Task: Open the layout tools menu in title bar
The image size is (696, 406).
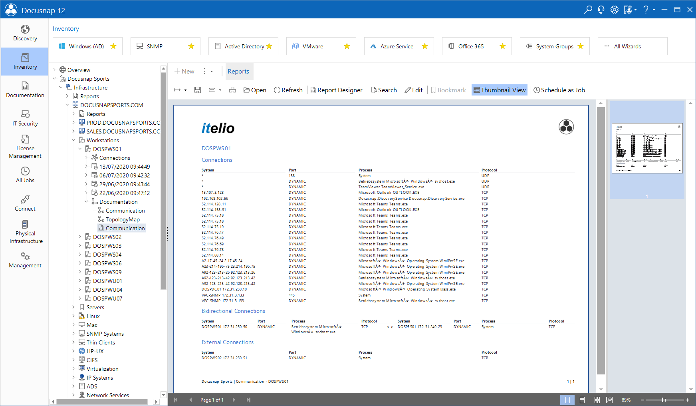Action: (628, 9)
